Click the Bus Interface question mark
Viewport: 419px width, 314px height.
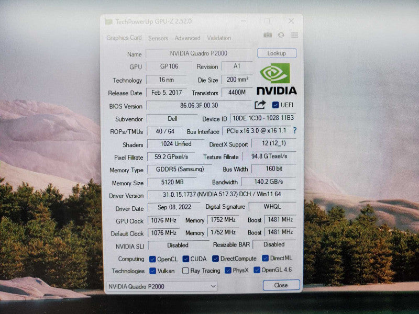point(295,130)
